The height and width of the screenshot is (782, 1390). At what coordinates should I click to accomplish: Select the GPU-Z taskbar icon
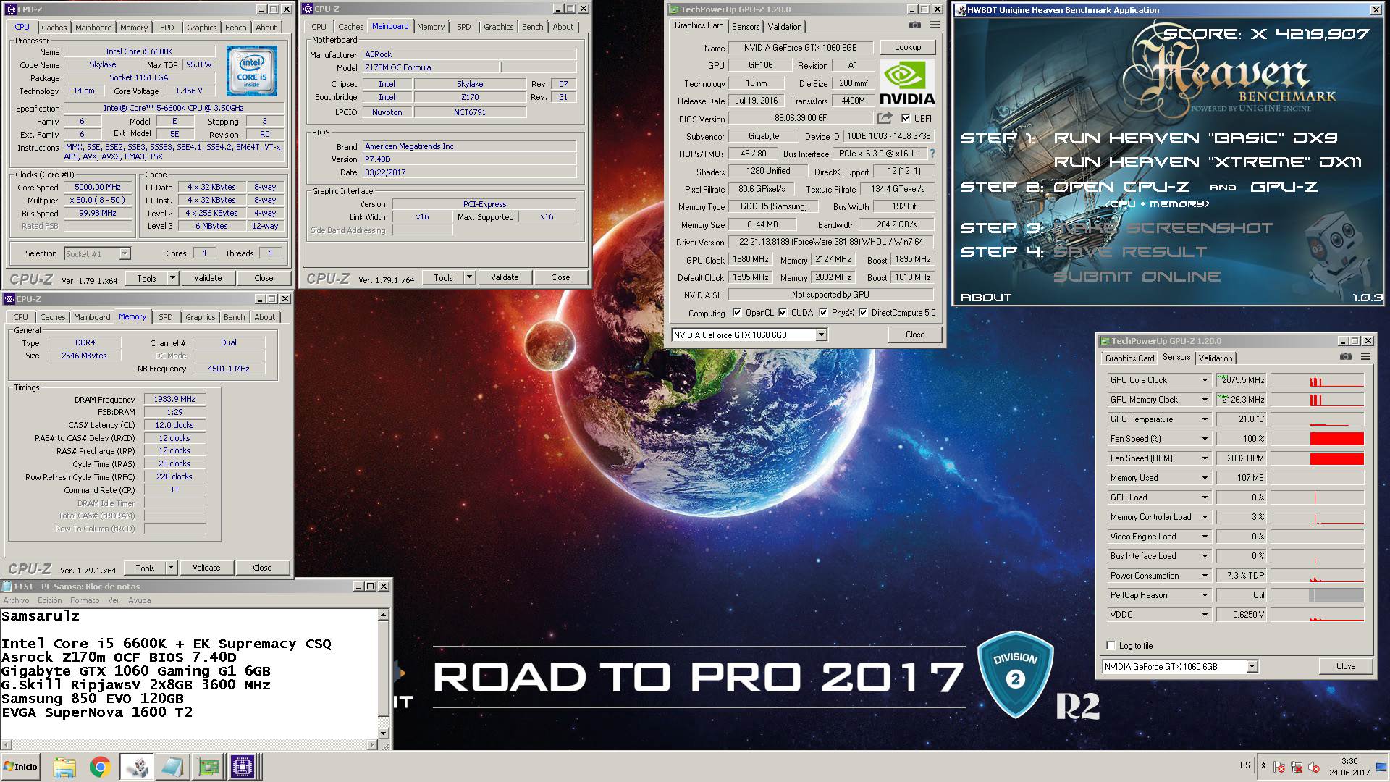click(x=208, y=767)
